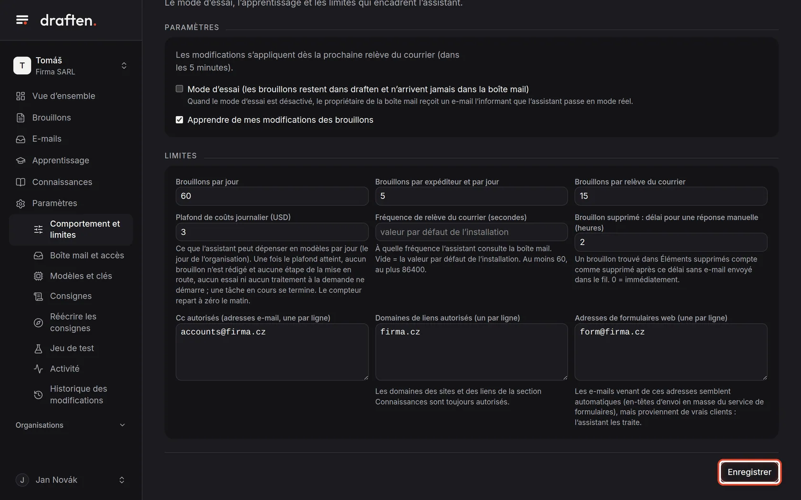Click the Cc autorisés text area
Image resolution: width=801 pixels, height=500 pixels.
pyautogui.click(x=272, y=352)
